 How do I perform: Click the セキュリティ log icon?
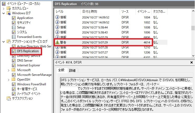(x=14, y=23)
